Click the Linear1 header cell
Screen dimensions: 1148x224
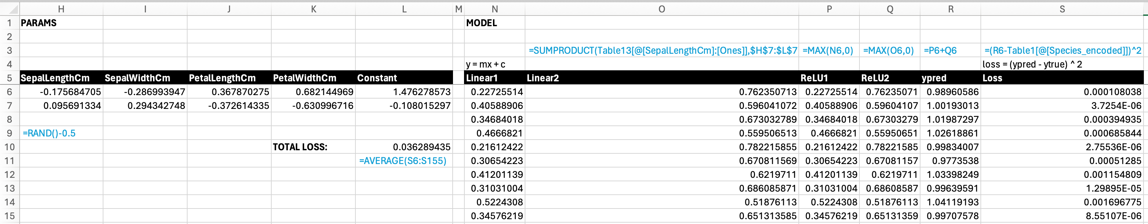pyautogui.click(x=495, y=78)
